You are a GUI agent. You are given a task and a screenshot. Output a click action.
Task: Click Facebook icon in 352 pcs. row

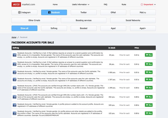15,97
